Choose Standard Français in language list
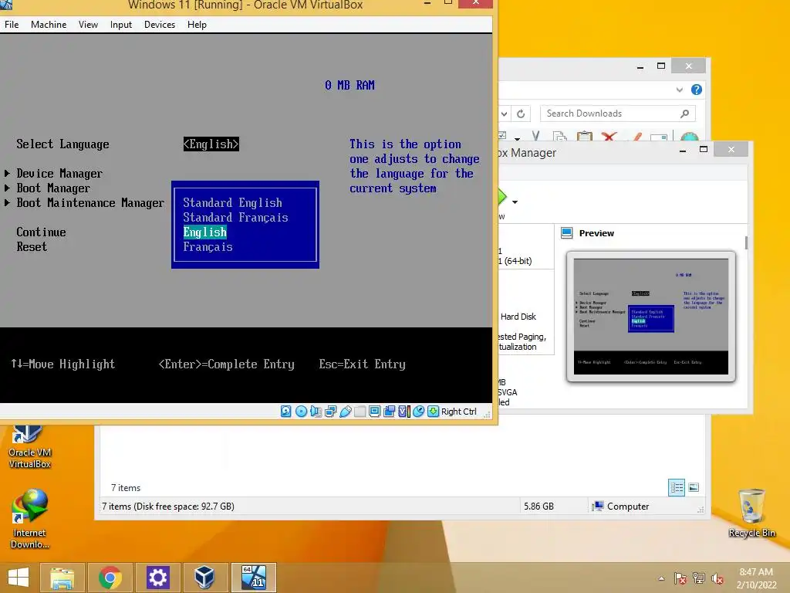This screenshot has width=790, height=593. coord(235,217)
